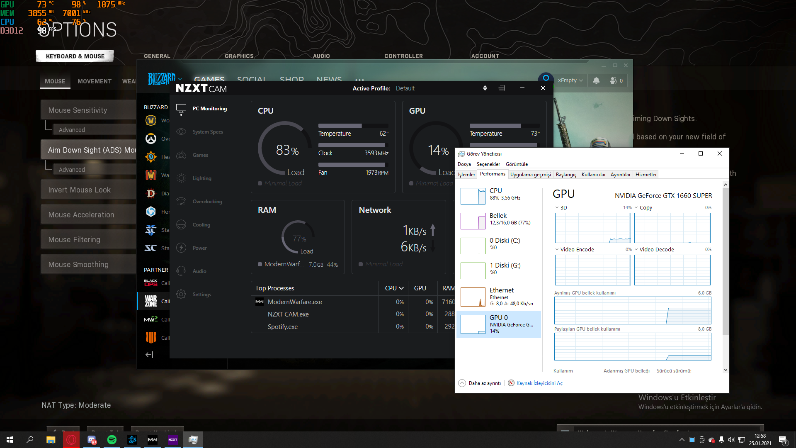
Task: Switch to Hizmetler tab in Task Manager
Action: point(646,175)
